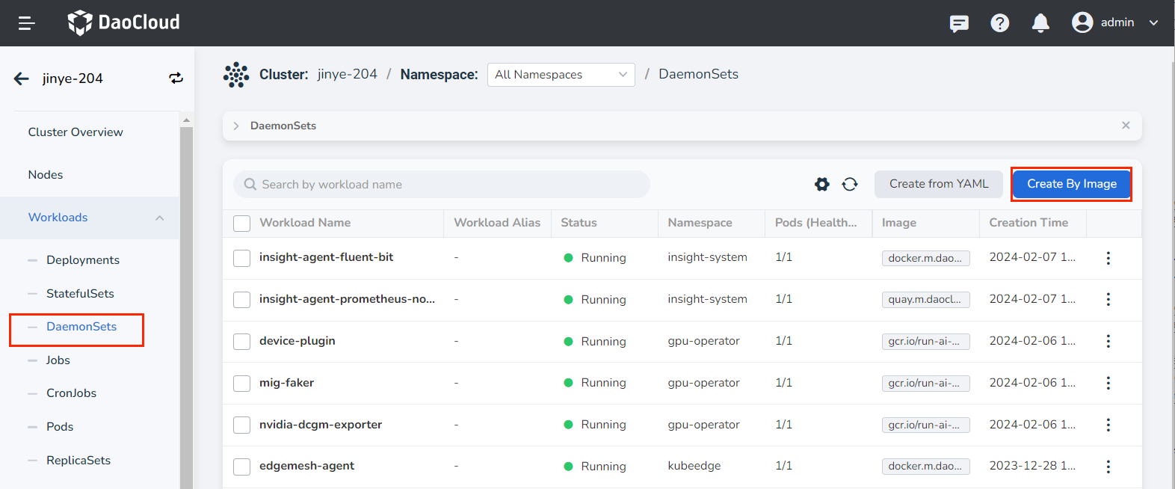
Task: Click the Create By Image button
Action: [x=1071, y=184]
